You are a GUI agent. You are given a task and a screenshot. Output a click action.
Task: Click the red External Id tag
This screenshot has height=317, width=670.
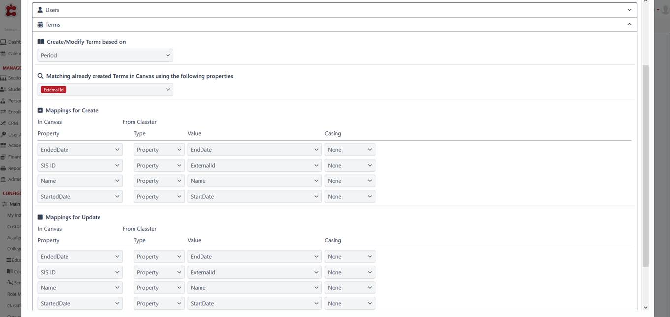(53, 90)
